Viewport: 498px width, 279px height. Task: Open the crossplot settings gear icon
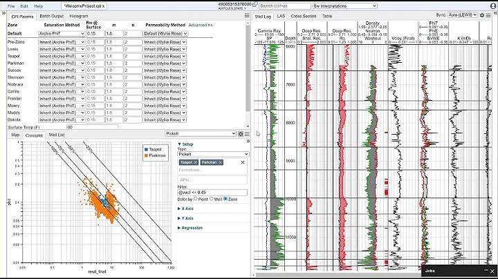coord(241,134)
